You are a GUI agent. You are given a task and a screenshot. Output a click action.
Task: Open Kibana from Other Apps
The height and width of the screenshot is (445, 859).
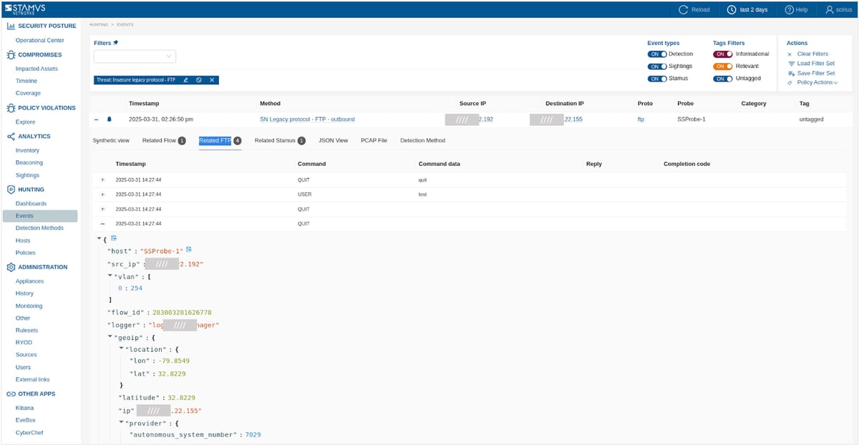[24, 408]
